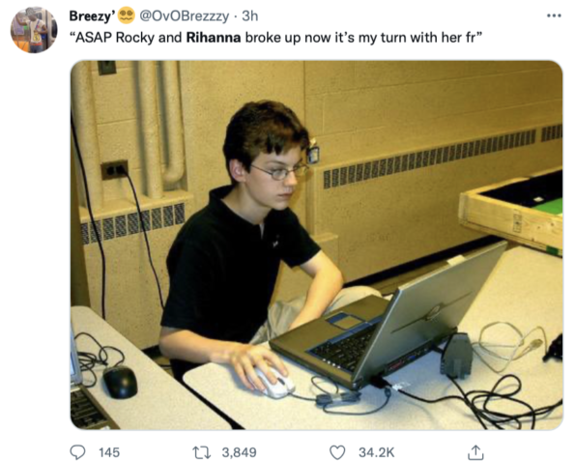
Task: Click the woozy face emoji beside Breezy'
Action: coord(127,15)
